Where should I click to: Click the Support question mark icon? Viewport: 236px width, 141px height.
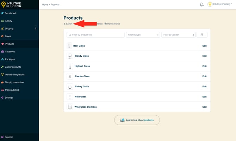(2, 137)
